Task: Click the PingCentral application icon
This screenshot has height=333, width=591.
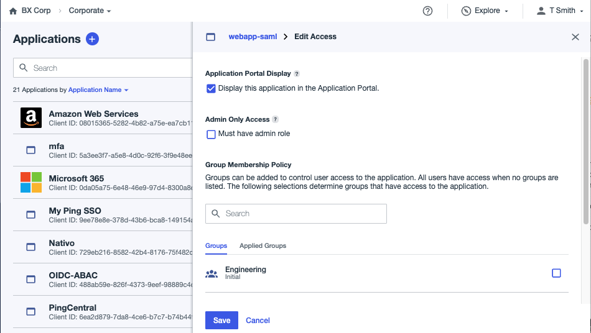Action: 31,312
